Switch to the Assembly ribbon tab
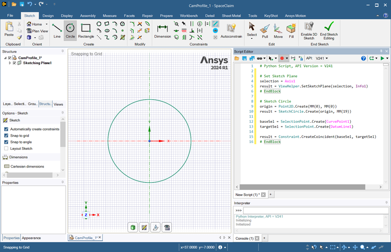Viewport: 391px width, 252px height. pos(88,15)
